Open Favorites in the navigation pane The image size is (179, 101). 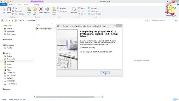tap(8, 26)
